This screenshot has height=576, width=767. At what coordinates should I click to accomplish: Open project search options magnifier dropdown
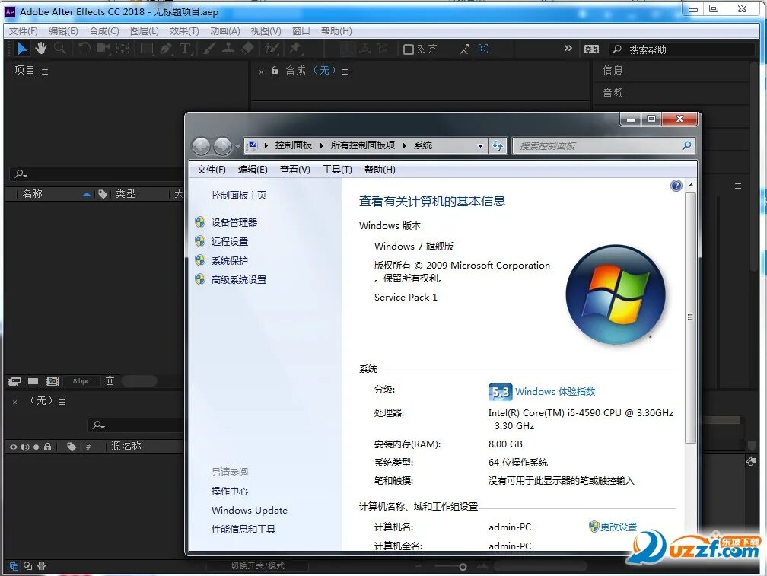tap(21, 173)
